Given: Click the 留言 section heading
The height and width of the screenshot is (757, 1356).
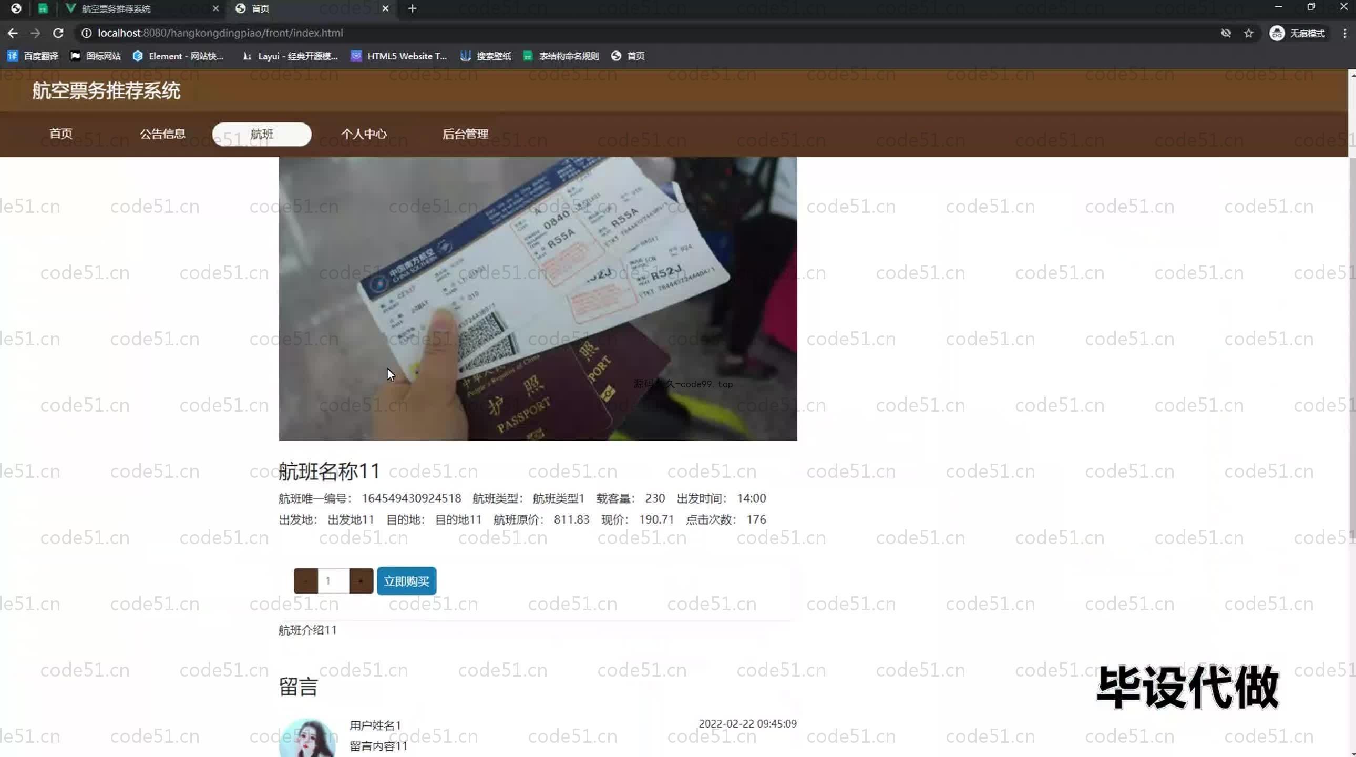Looking at the screenshot, I should tap(298, 687).
